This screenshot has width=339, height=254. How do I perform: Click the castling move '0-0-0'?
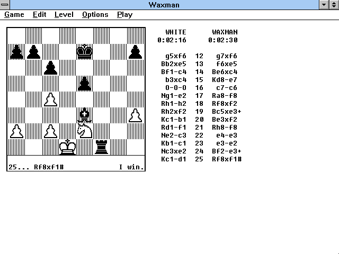176,88
